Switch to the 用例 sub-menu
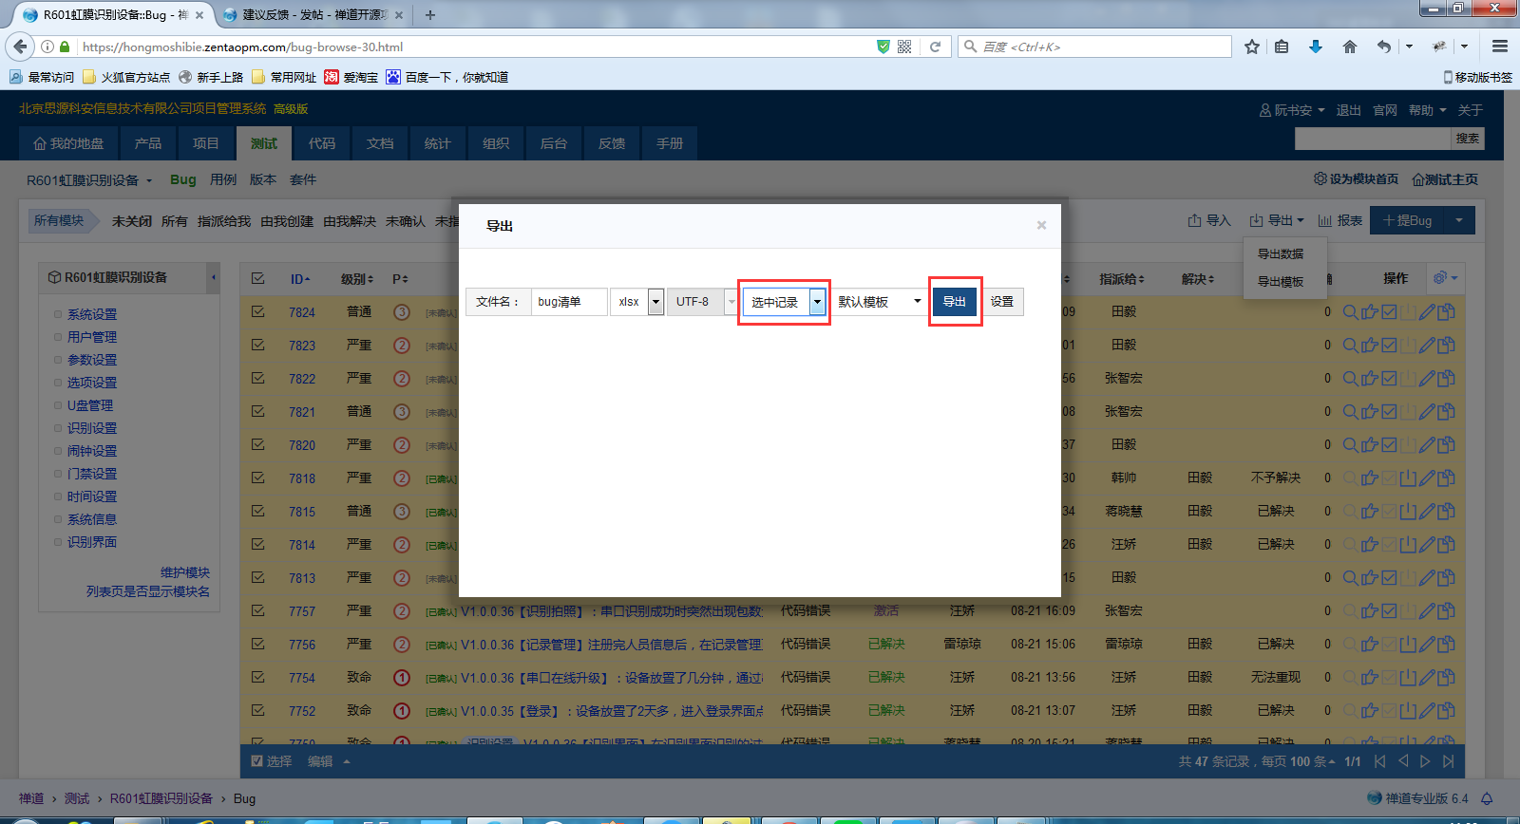1520x824 pixels. tap(223, 179)
